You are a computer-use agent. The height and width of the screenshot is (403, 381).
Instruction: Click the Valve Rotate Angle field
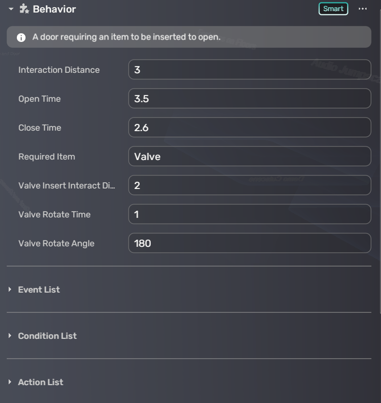[x=250, y=243]
